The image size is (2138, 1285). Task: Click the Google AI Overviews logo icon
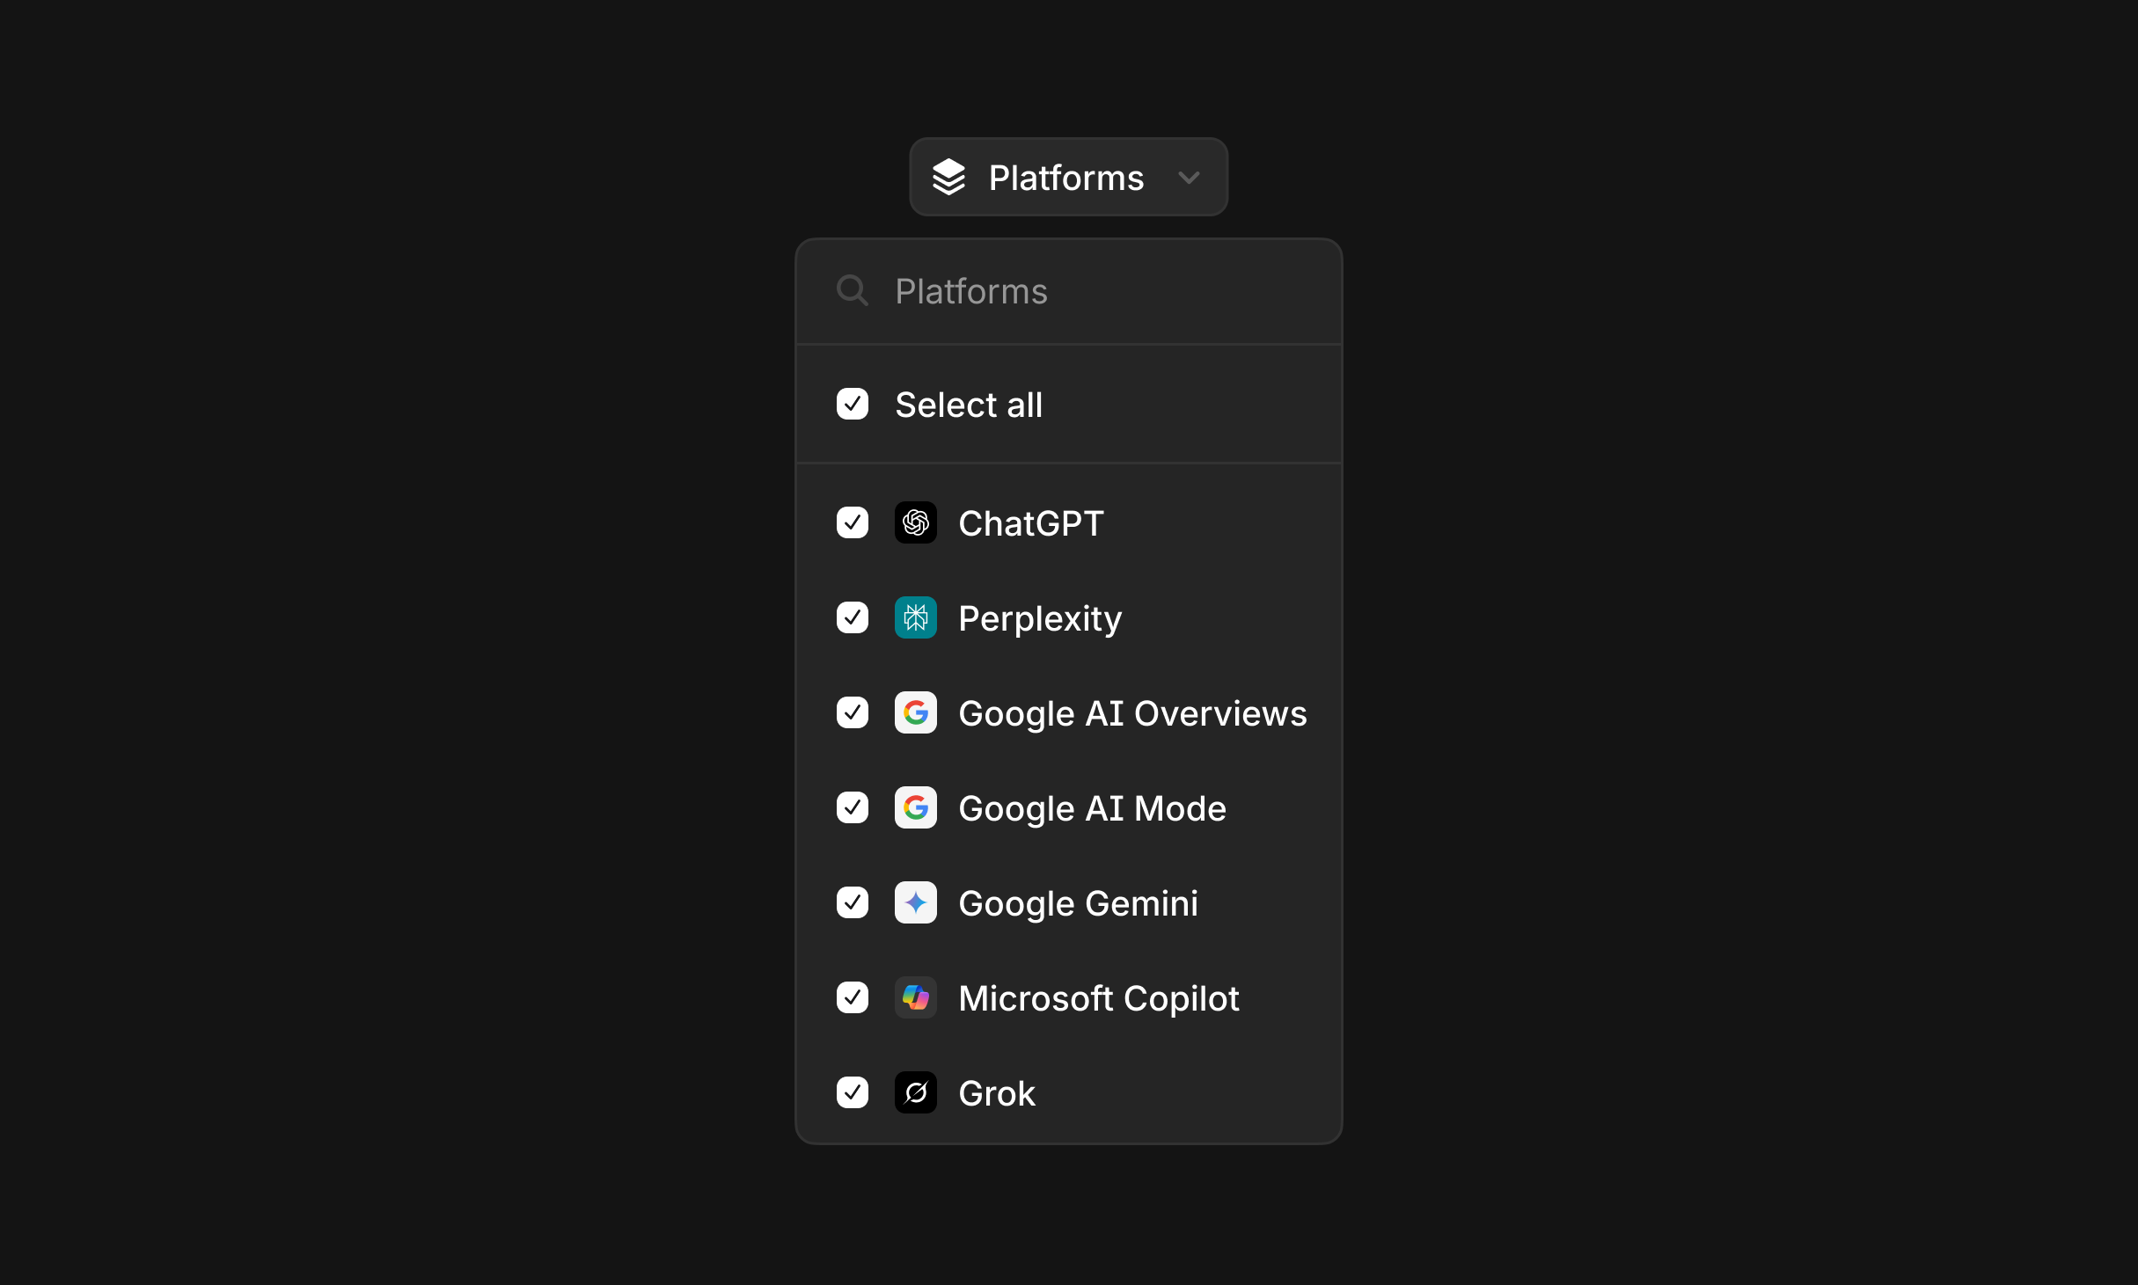coord(915,713)
